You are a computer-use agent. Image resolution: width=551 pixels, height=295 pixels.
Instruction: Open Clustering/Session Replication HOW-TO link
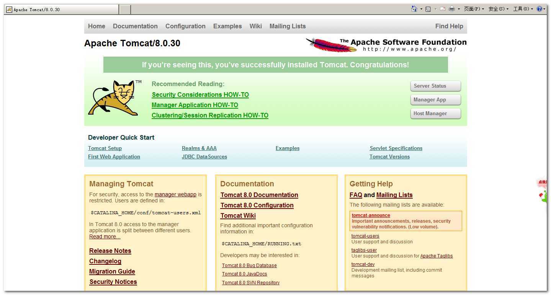tap(210, 115)
